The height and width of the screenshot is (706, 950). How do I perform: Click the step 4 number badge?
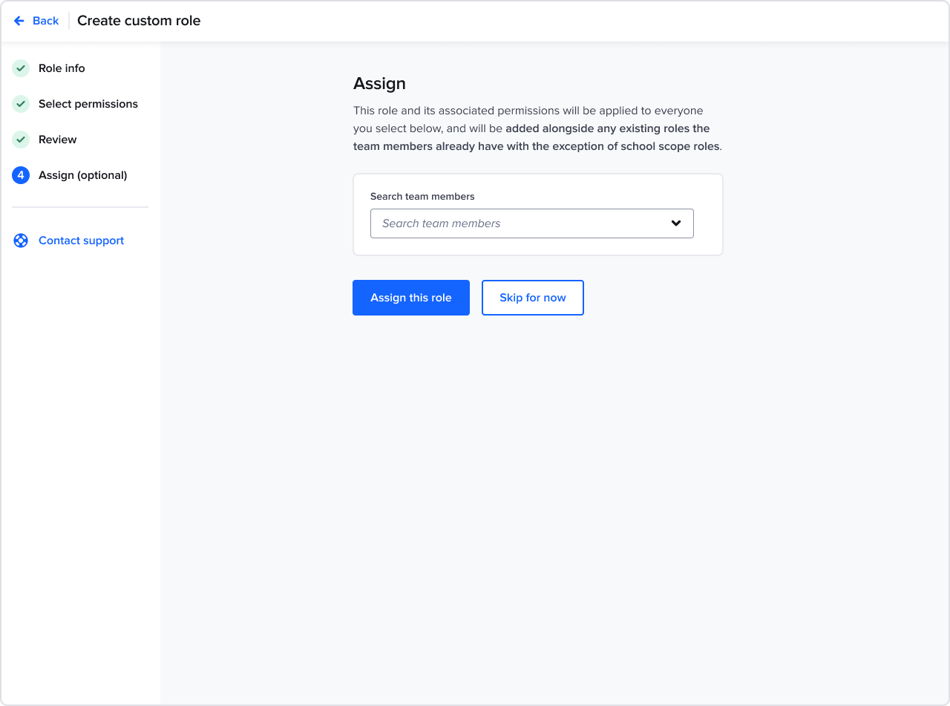(x=21, y=175)
